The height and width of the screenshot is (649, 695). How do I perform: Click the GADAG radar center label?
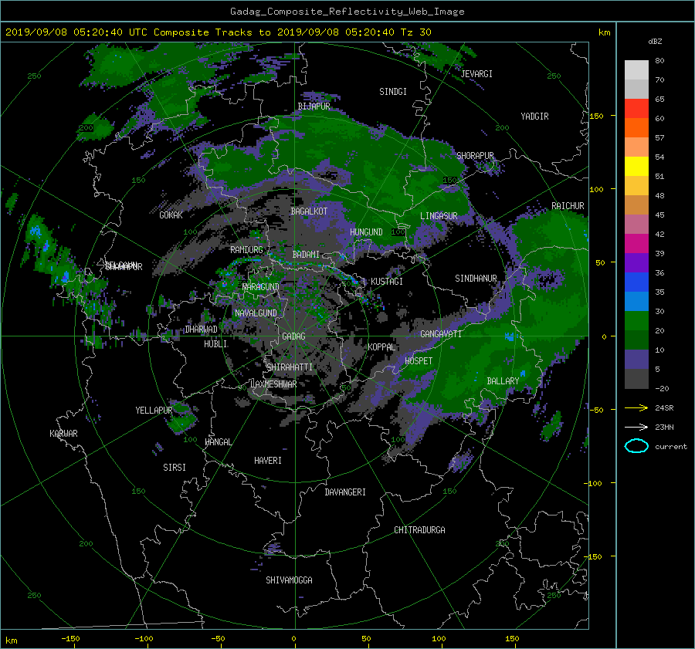point(293,336)
